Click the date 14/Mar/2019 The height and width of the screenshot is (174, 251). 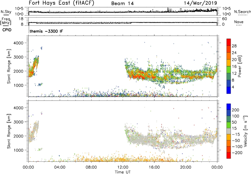pyautogui.click(x=200, y=3)
